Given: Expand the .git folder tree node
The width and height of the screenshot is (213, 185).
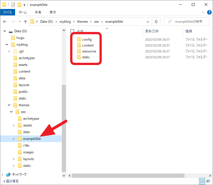Looking at the screenshot, I should coord(9,51).
